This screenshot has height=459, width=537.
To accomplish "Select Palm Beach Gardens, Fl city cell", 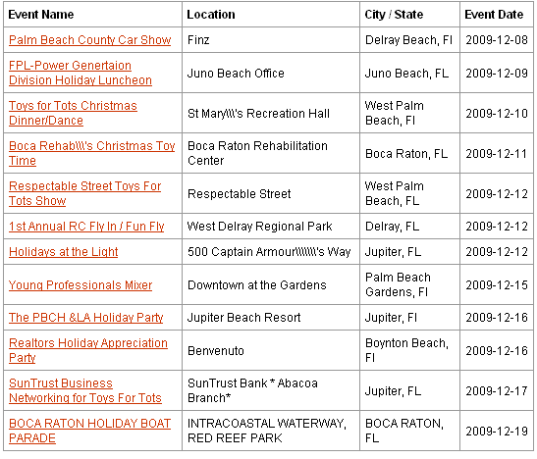I will tap(409, 284).
